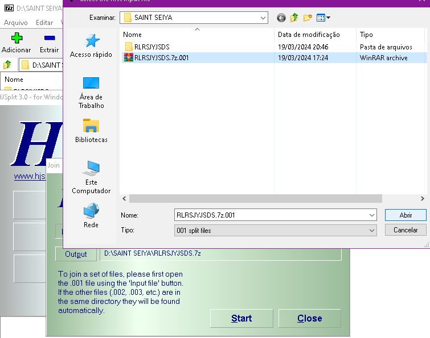Screen dimensions: 430x338
Task: Click the Extrair blue minus icon
Action: click(x=50, y=39)
